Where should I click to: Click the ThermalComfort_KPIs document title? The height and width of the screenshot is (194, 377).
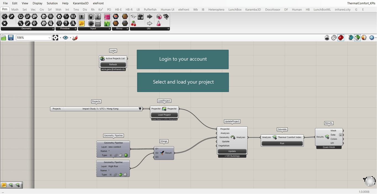click(361, 3)
